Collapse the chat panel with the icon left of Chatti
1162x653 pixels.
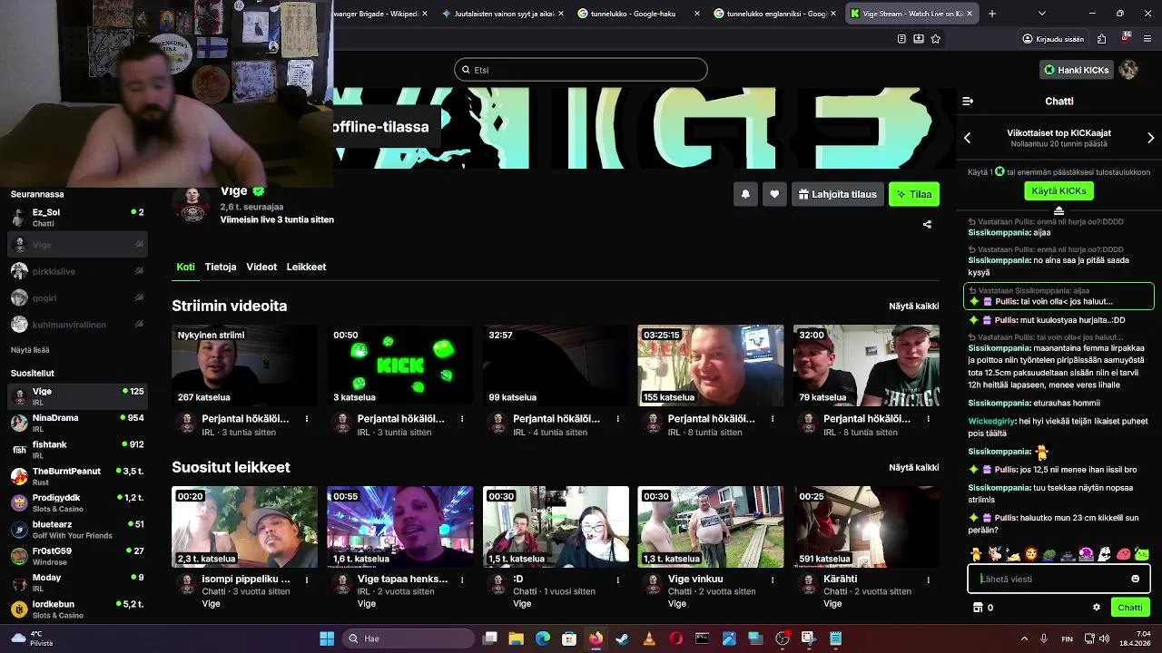(968, 102)
